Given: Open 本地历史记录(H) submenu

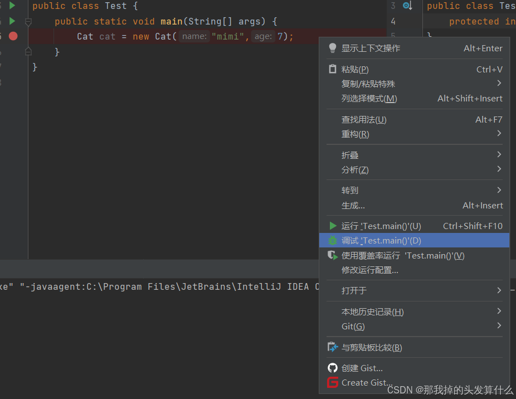Looking at the screenshot, I should tap(415, 312).
